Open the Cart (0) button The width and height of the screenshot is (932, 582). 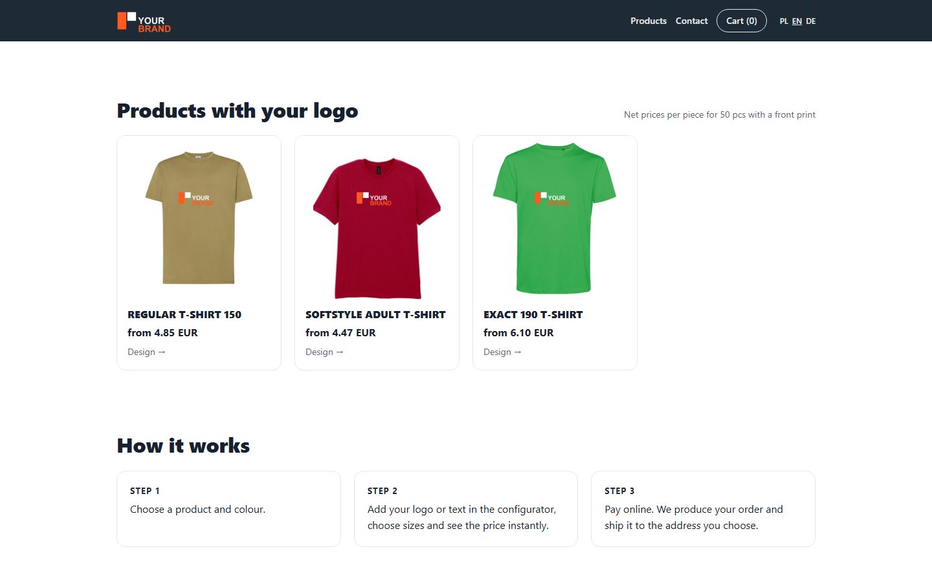coord(742,21)
